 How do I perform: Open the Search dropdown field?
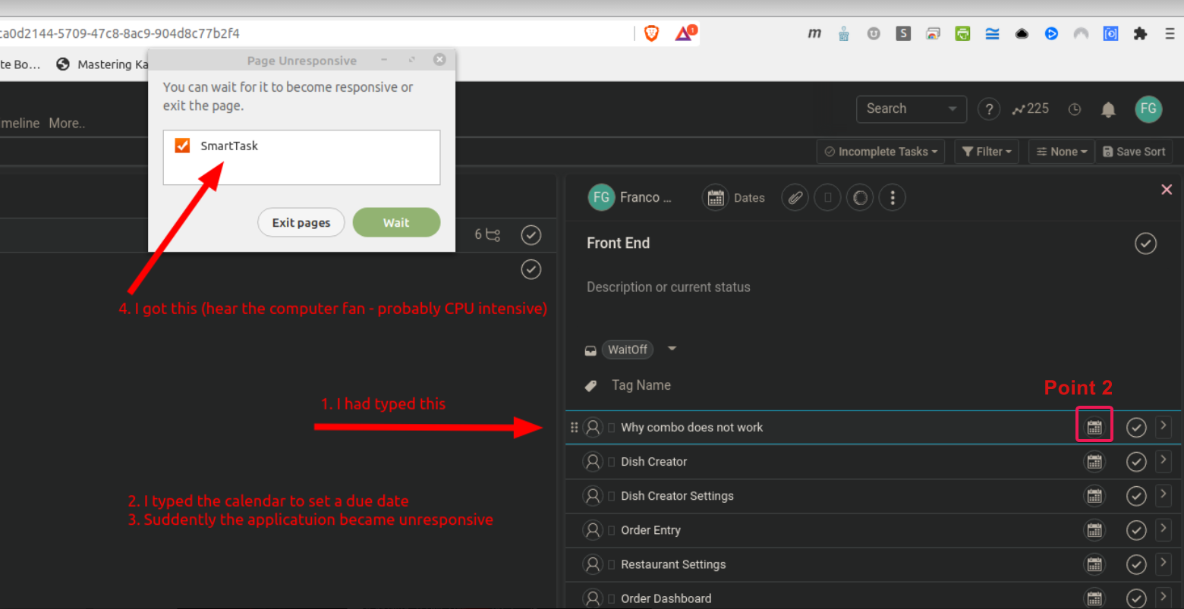(912, 109)
